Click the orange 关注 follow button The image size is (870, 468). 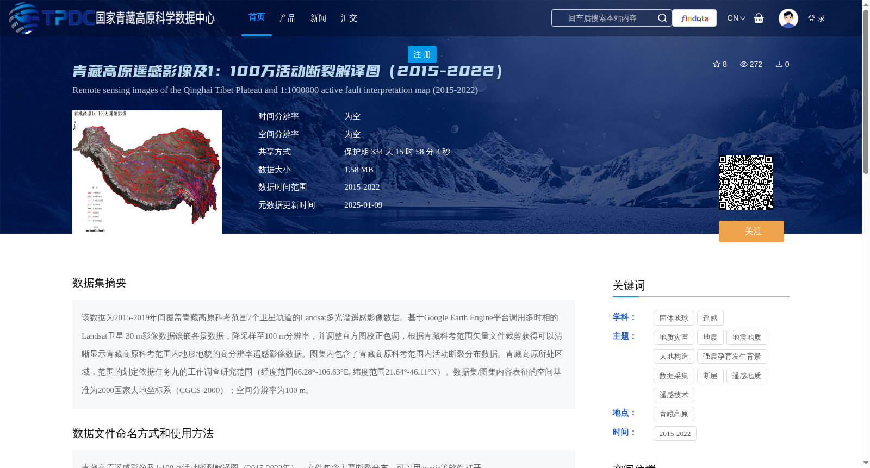(751, 232)
